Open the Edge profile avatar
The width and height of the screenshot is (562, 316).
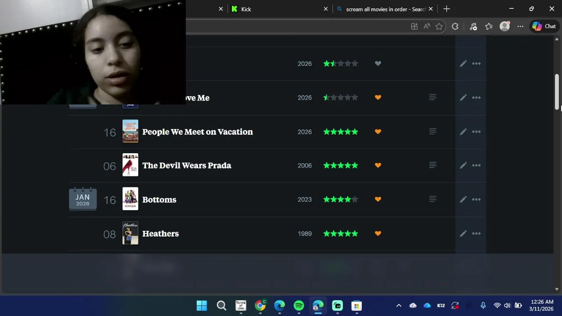[x=505, y=26]
